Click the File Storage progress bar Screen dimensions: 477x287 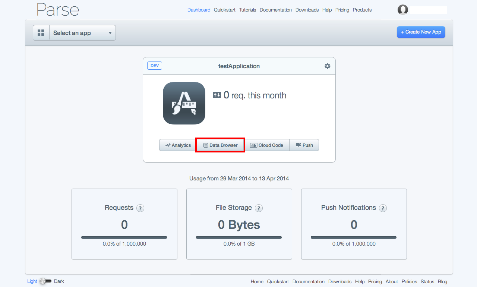click(239, 237)
